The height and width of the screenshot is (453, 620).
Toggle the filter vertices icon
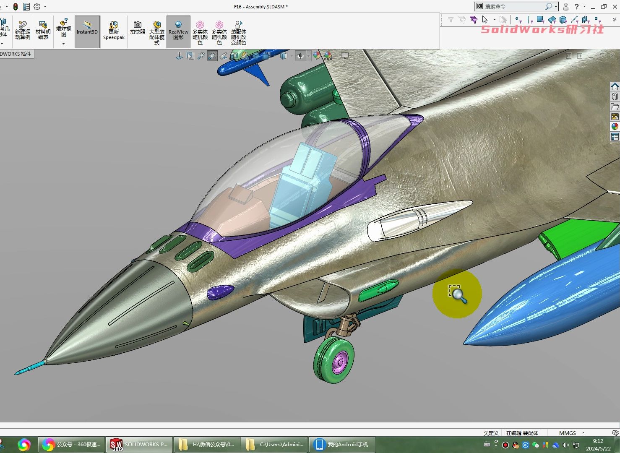coord(518,20)
